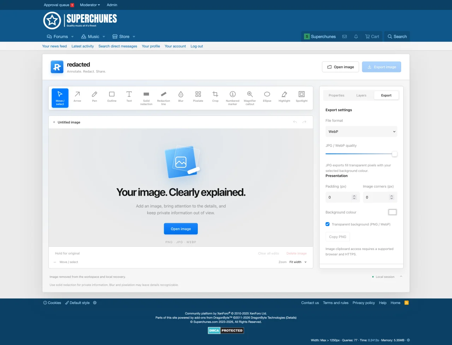The width and height of the screenshot is (452, 345).
Task: Open the direct messages envelope icon
Action: coord(345,36)
